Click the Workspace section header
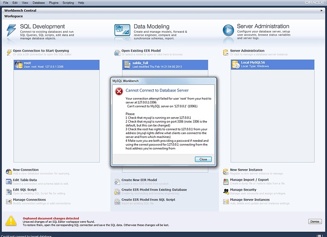The height and width of the screenshot is (237, 327). pyautogui.click(x=14, y=16)
